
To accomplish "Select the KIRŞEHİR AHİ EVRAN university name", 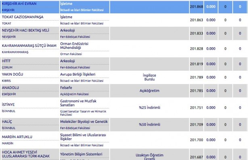I will (19, 4).
